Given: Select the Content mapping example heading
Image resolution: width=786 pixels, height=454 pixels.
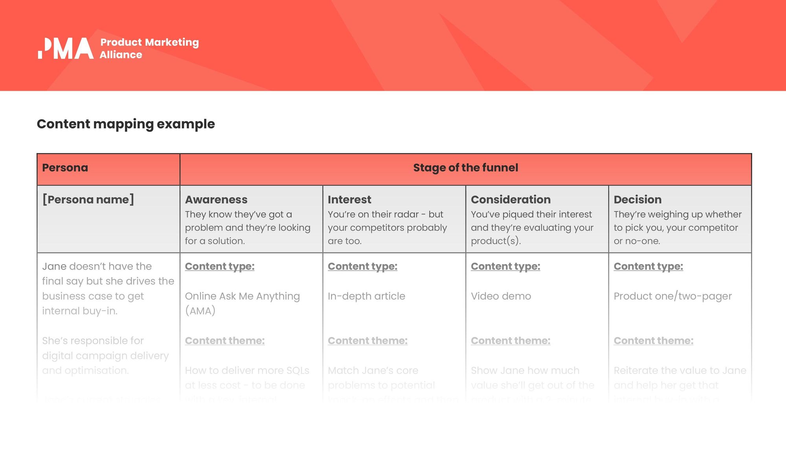Looking at the screenshot, I should point(126,124).
